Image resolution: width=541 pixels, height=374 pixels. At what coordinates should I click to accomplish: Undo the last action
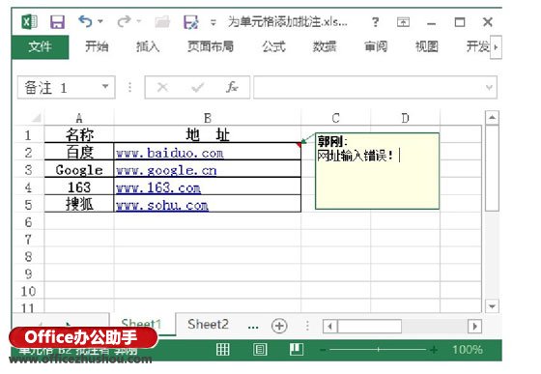pyautogui.click(x=85, y=21)
